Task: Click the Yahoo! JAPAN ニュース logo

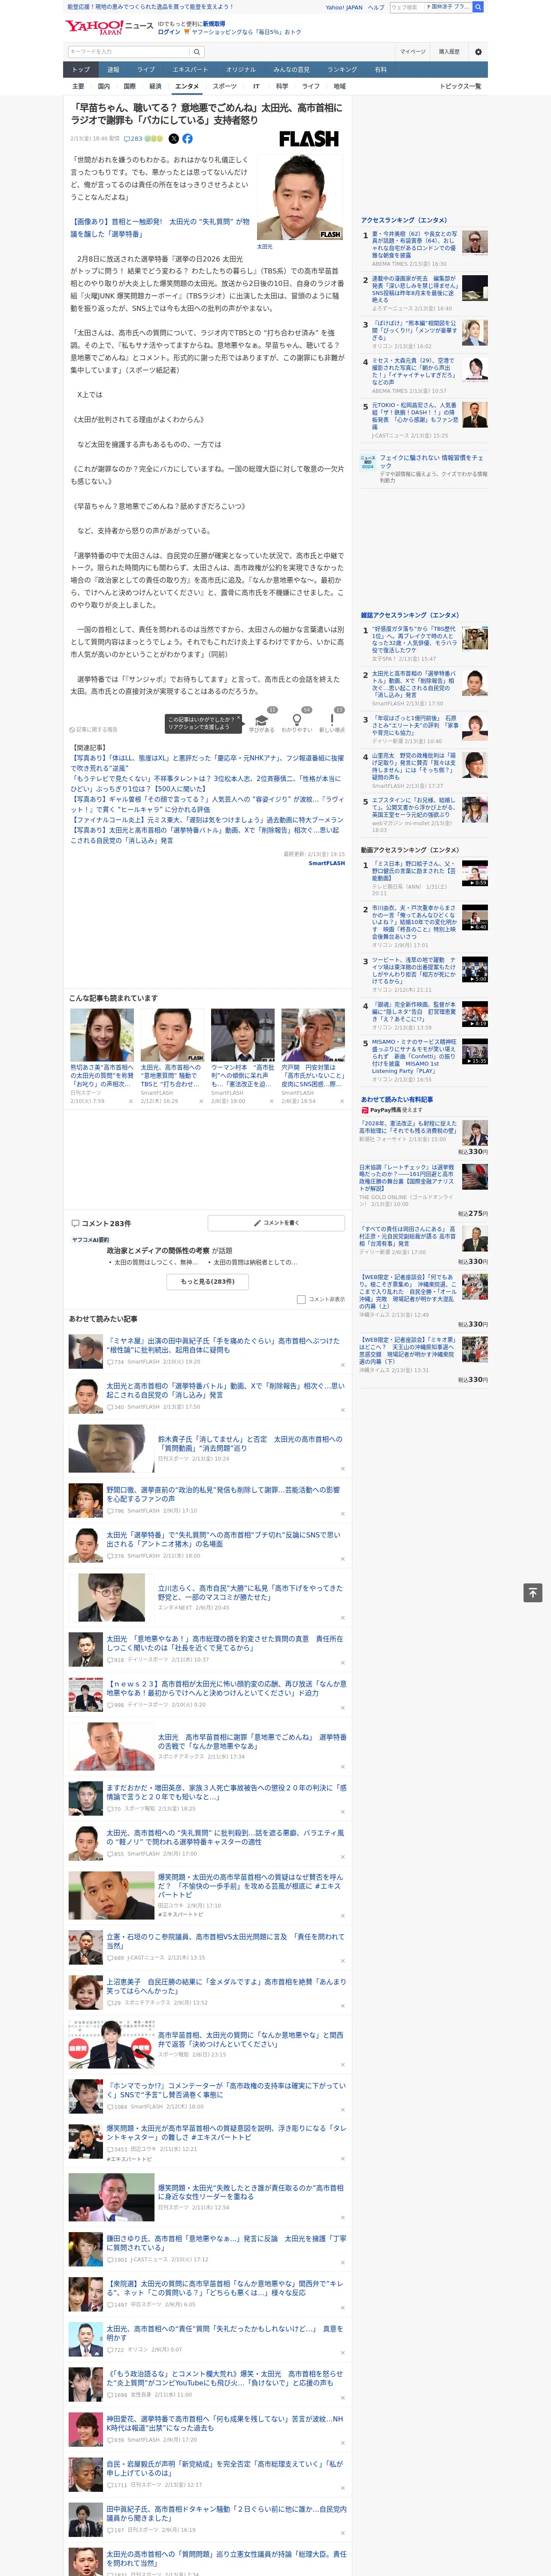Action: point(108,27)
